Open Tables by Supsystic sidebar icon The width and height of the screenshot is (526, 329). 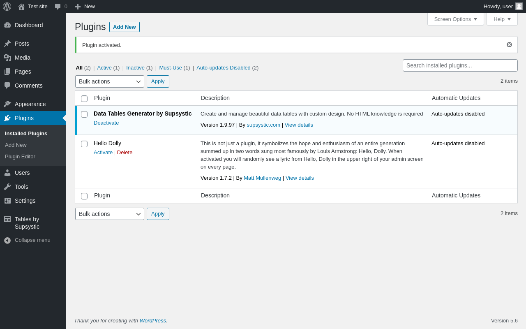pos(7,219)
